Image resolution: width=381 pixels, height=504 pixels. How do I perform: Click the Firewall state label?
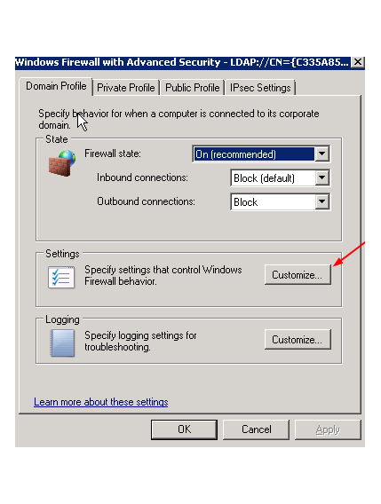pos(113,154)
